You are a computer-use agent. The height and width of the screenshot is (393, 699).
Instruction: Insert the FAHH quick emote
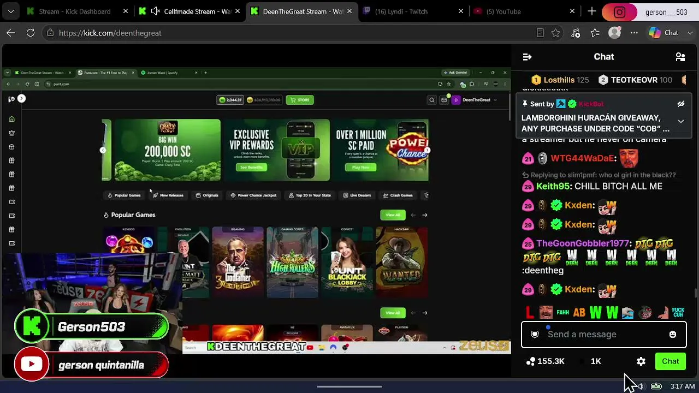[562, 313]
